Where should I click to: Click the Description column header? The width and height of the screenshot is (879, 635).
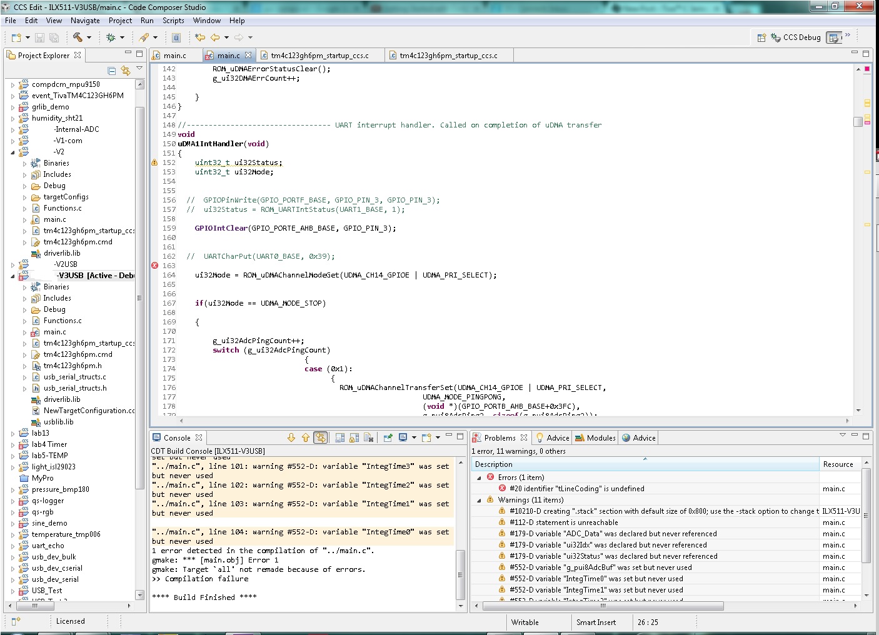[645, 464]
